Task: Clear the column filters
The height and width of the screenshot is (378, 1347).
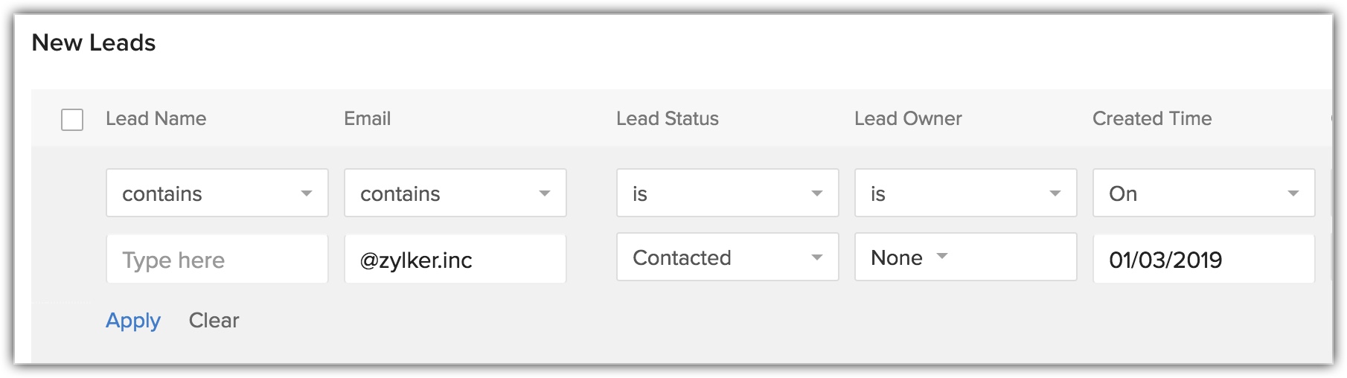Action: pyautogui.click(x=214, y=320)
